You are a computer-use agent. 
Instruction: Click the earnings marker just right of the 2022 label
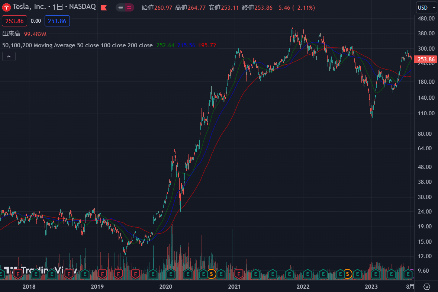tap(307, 274)
